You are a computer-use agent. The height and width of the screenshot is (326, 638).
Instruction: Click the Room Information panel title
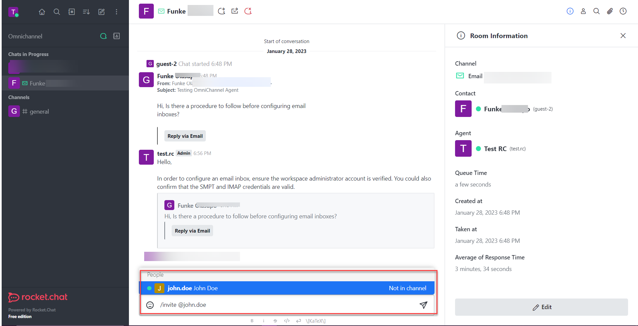click(499, 36)
